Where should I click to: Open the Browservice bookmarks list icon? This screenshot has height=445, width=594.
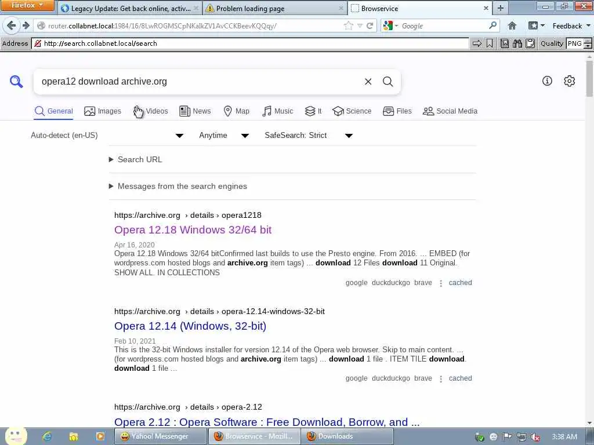(x=505, y=43)
